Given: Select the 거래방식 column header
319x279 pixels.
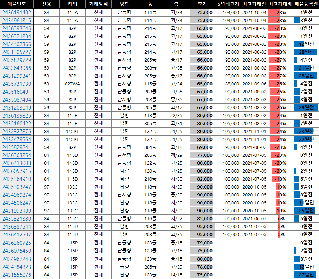Looking at the screenshot, I should click(98, 4).
